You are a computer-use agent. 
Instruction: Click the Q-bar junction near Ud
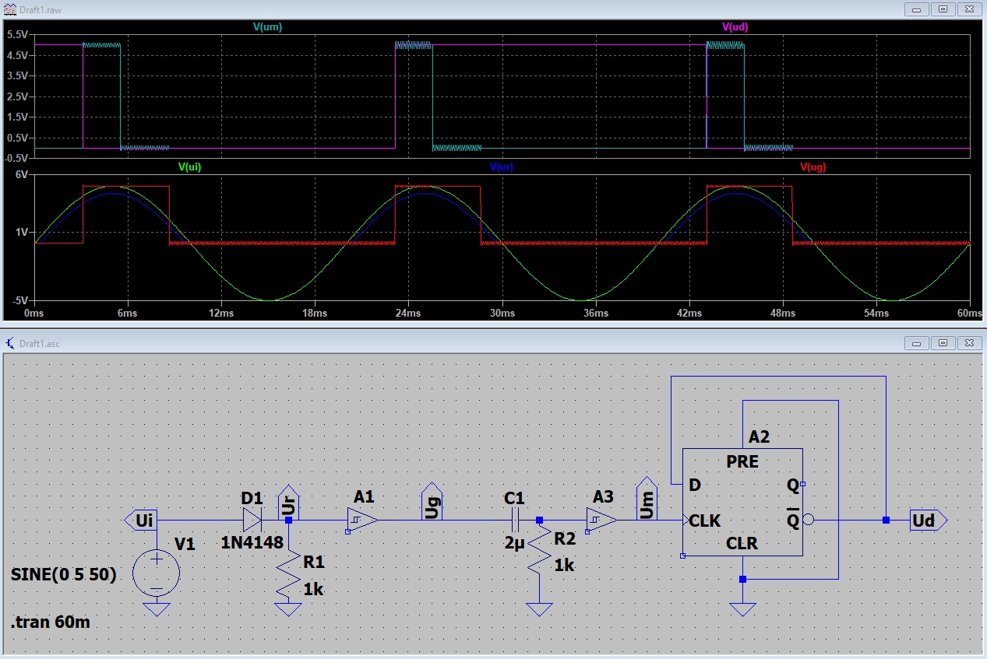[886, 520]
